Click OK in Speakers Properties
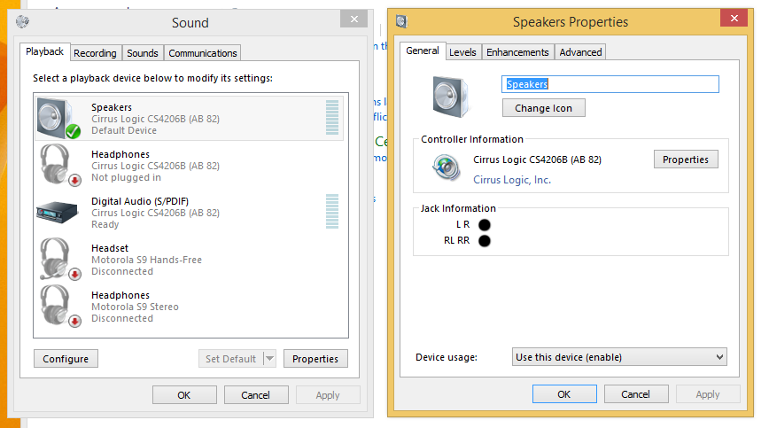Viewport: 769px width, 428px height. (564, 393)
